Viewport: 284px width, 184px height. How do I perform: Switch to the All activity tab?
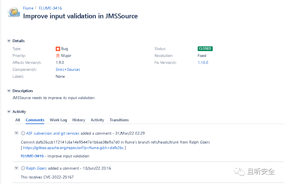18,120
